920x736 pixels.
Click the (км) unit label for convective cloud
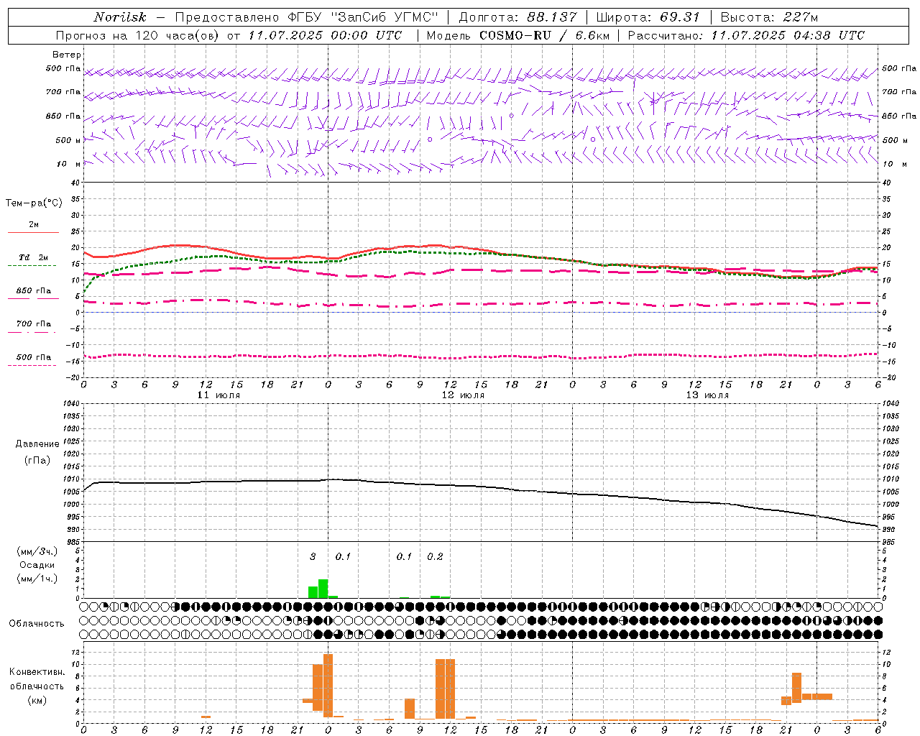[37, 700]
